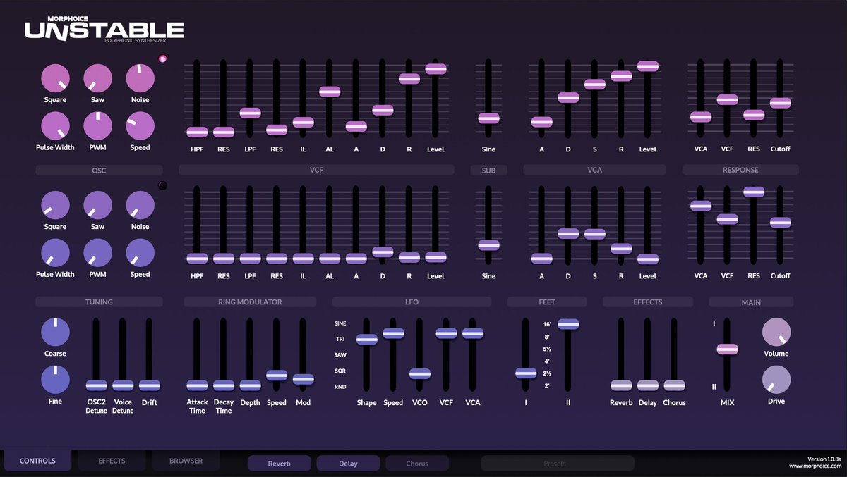Viewport: 847px width, 477px height.
Task: Click the Feet II slider handle
Action: (x=568, y=324)
